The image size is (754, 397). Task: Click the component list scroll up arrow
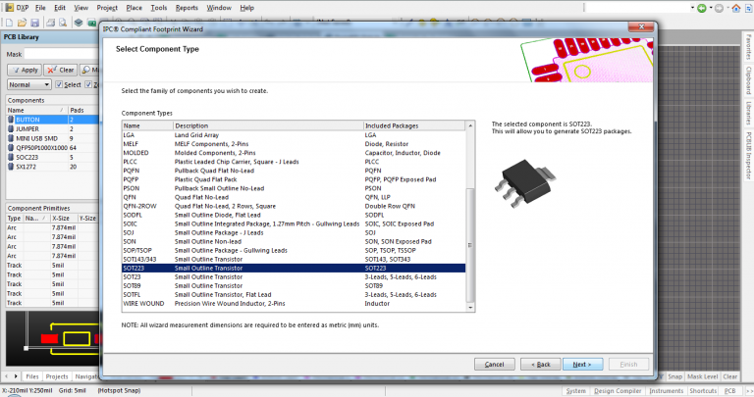[470, 125]
